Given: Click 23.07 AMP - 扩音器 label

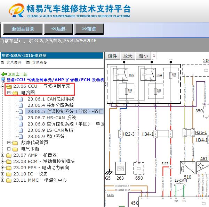Looking at the screenshot, I should point(35,155).
